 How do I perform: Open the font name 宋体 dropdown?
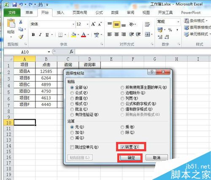click(73, 24)
